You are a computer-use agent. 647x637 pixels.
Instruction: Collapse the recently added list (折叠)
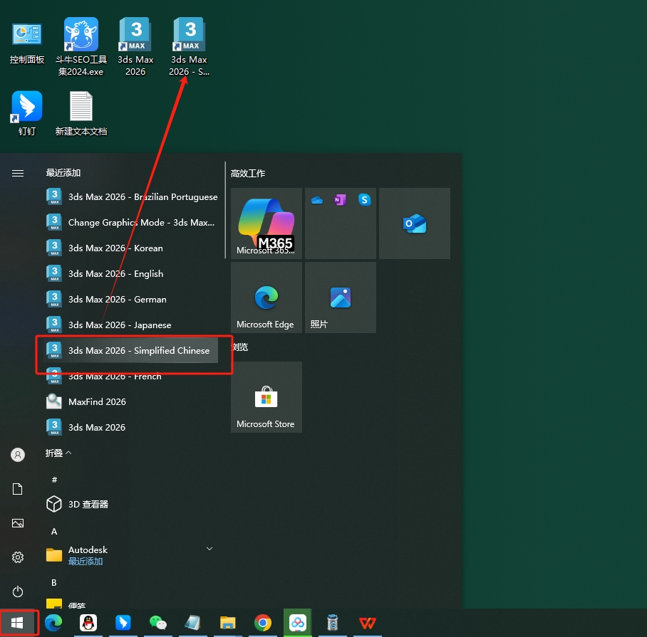58,453
